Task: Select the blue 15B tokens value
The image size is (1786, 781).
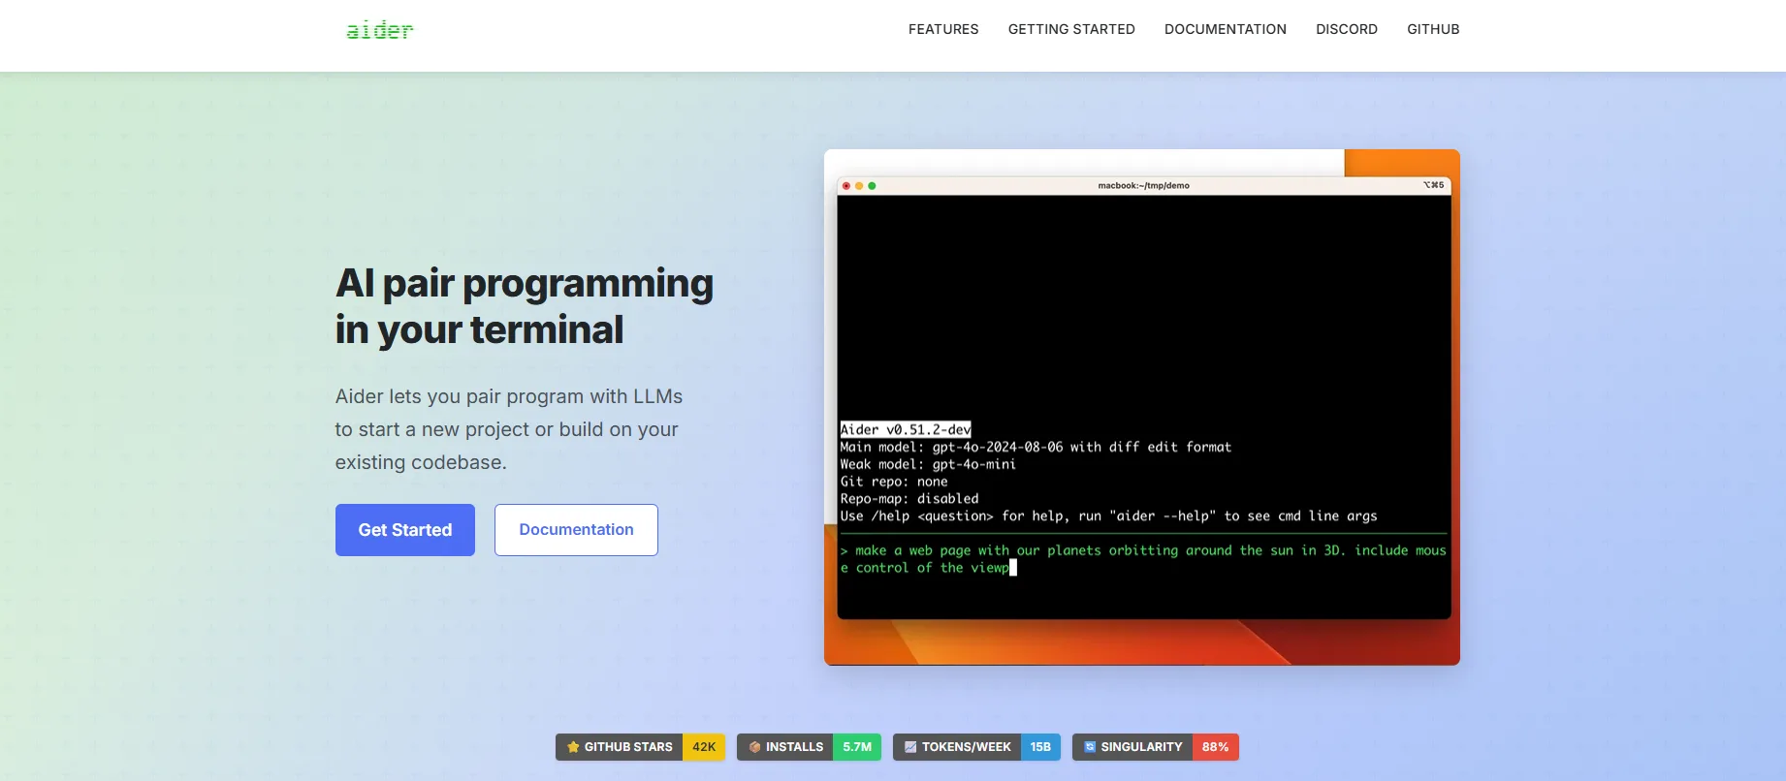Action: click(x=1040, y=747)
